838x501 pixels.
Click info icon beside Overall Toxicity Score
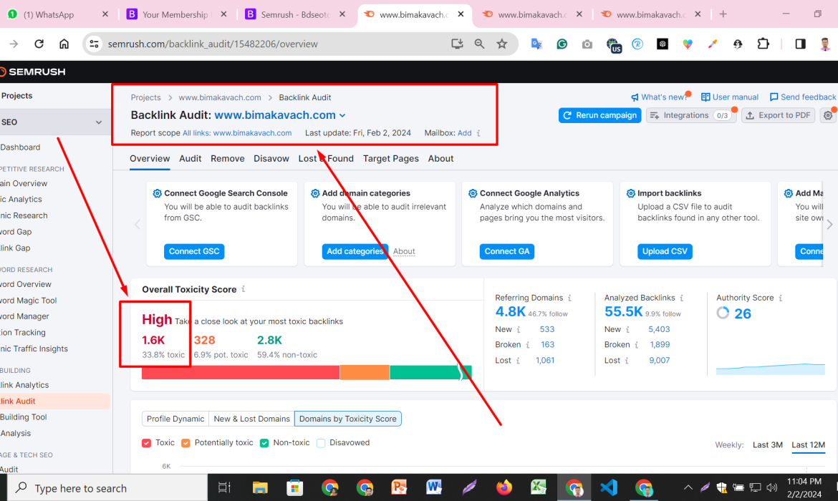(244, 289)
